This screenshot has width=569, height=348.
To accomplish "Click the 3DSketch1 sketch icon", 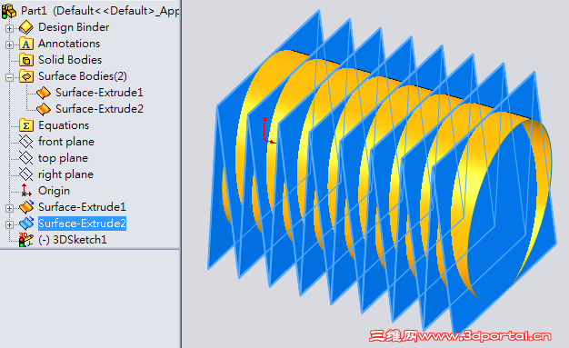I will pyautogui.click(x=26, y=240).
